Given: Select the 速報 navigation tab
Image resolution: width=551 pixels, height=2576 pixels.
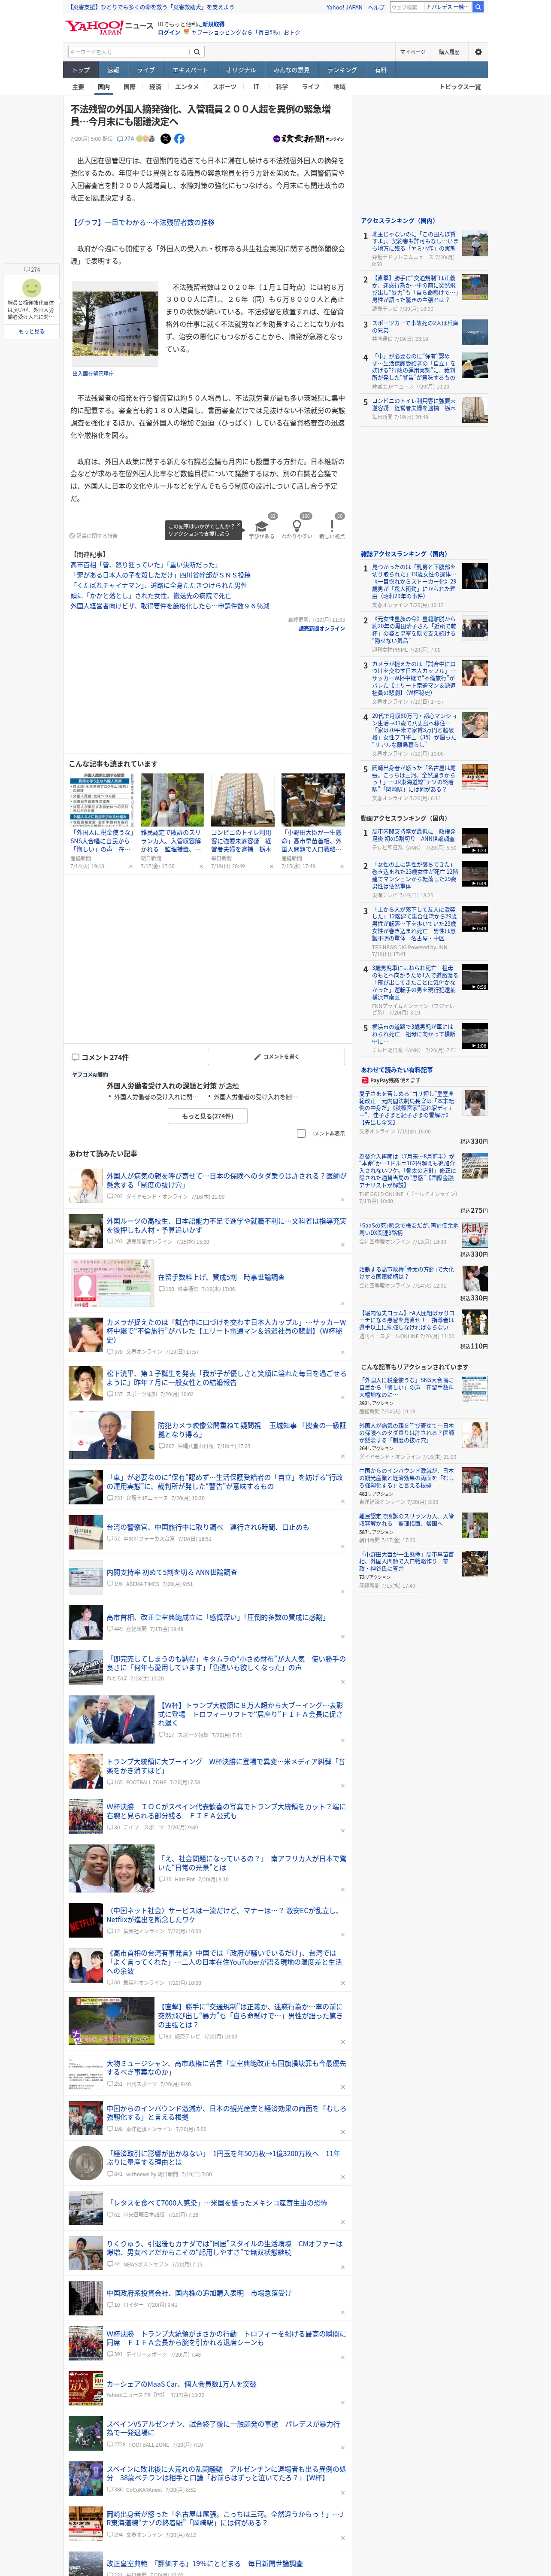Looking at the screenshot, I should pos(113,70).
